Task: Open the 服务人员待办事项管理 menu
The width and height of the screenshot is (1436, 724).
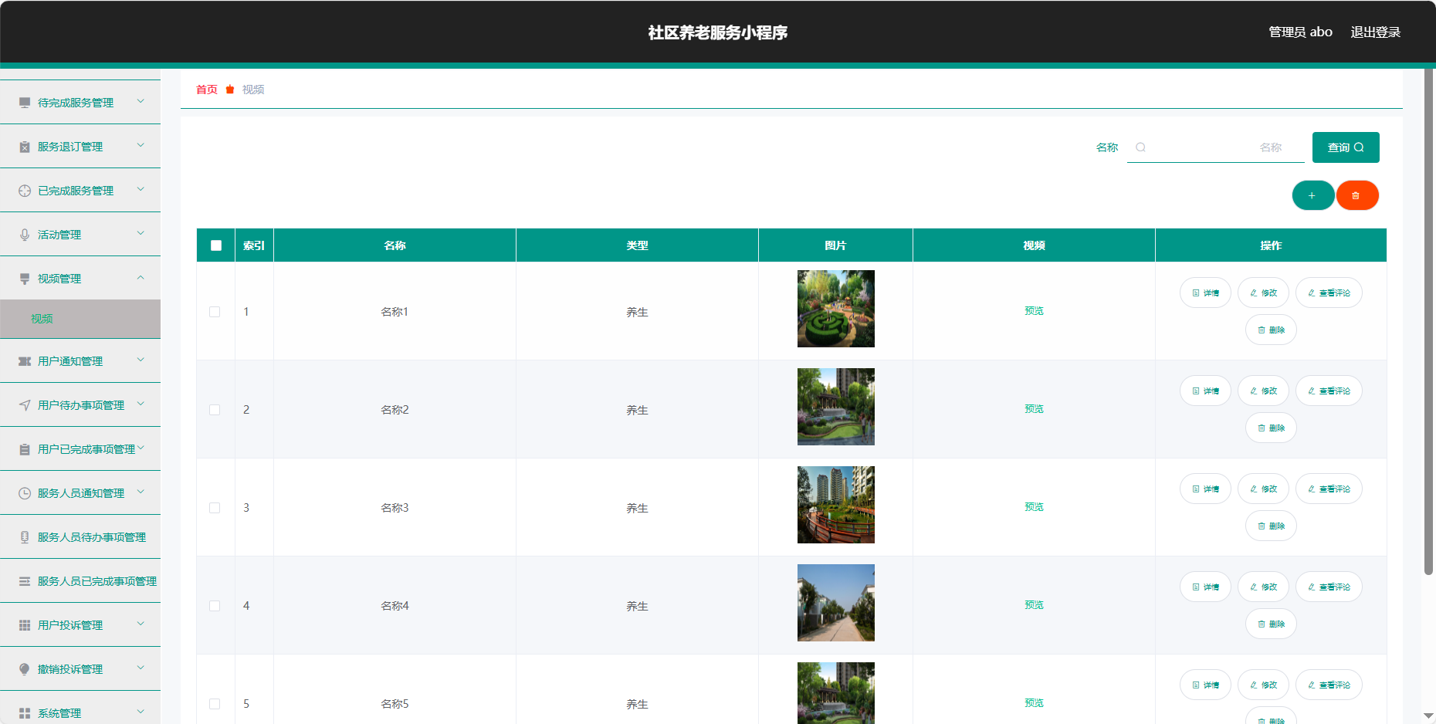Action: pyautogui.click(x=80, y=537)
